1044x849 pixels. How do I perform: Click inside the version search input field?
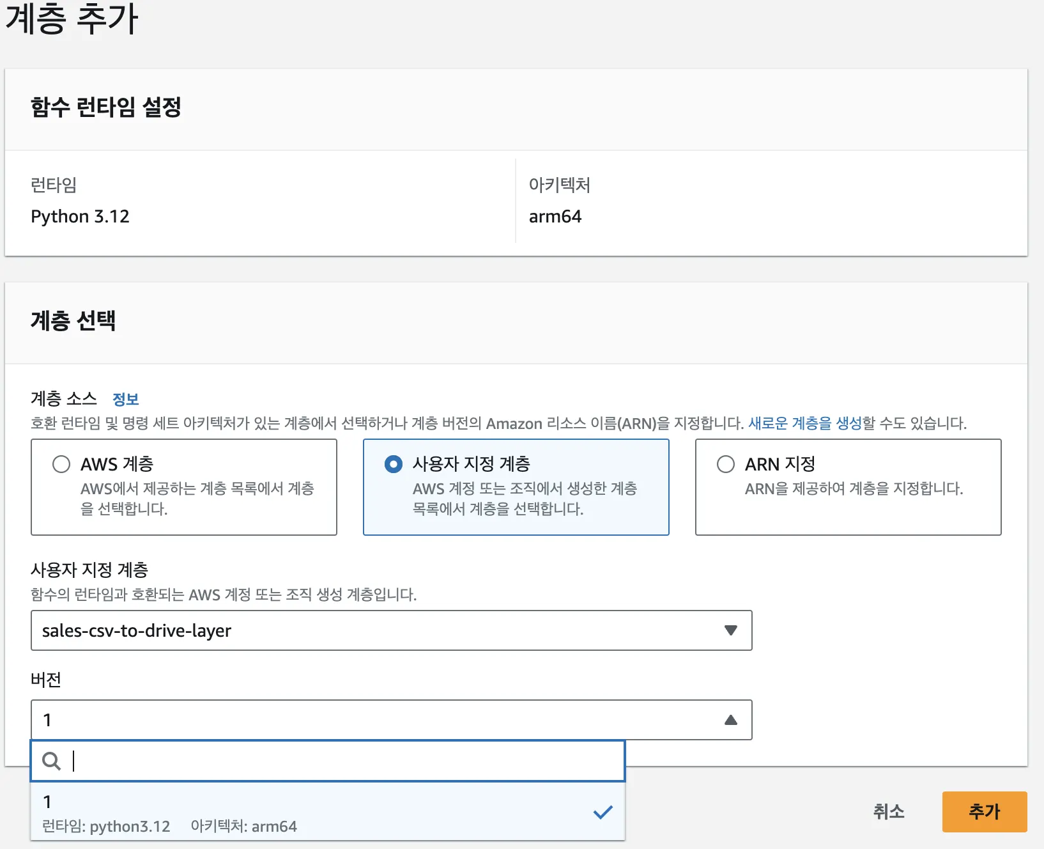319,761
